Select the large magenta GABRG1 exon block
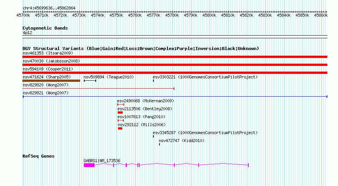 click(x=89, y=165)
